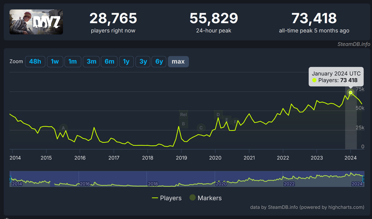The height and width of the screenshot is (219, 372).
Task: Click marker A on the chart
Action: (x=63, y=128)
